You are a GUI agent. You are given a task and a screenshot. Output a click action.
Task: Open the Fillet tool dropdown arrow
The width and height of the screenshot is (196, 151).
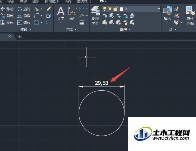[x=41, y=16]
